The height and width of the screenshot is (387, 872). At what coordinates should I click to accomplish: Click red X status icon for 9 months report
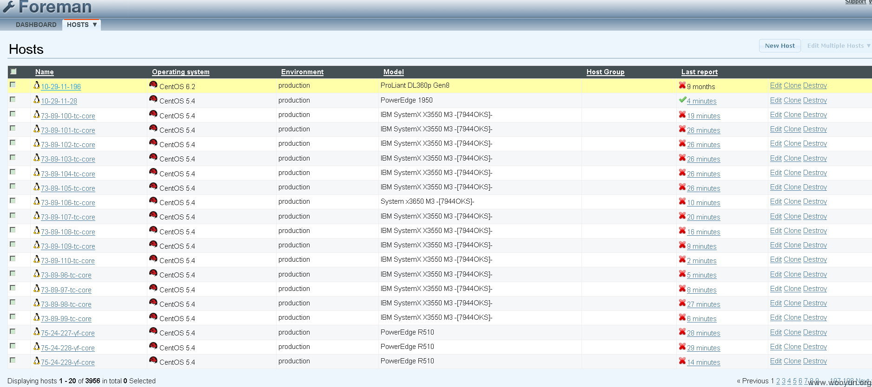coord(682,85)
